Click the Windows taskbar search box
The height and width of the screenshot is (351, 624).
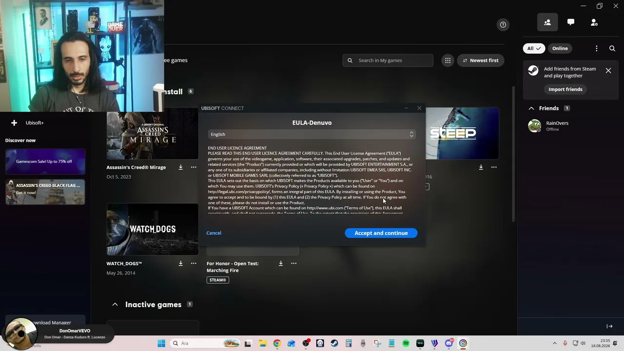pos(205,343)
